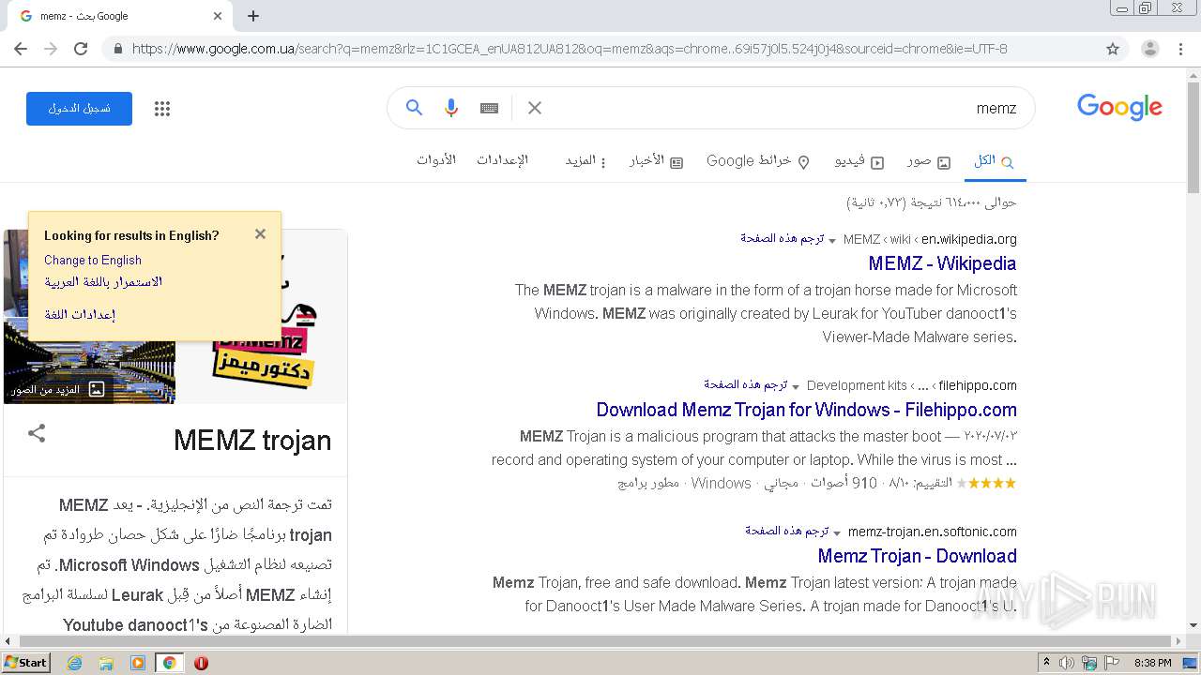Click the blue search magnifier icon
The width and height of the screenshot is (1201, 675).
pyautogui.click(x=414, y=108)
